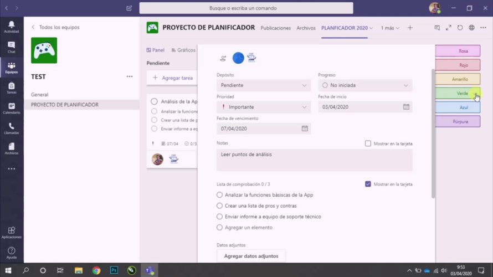Click Agregar datos adjuntos button
The image size is (493, 277).
coord(251,256)
